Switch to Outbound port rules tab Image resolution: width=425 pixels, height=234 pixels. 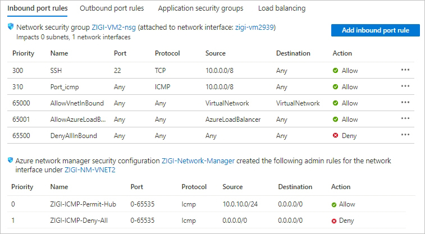point(112,8)
